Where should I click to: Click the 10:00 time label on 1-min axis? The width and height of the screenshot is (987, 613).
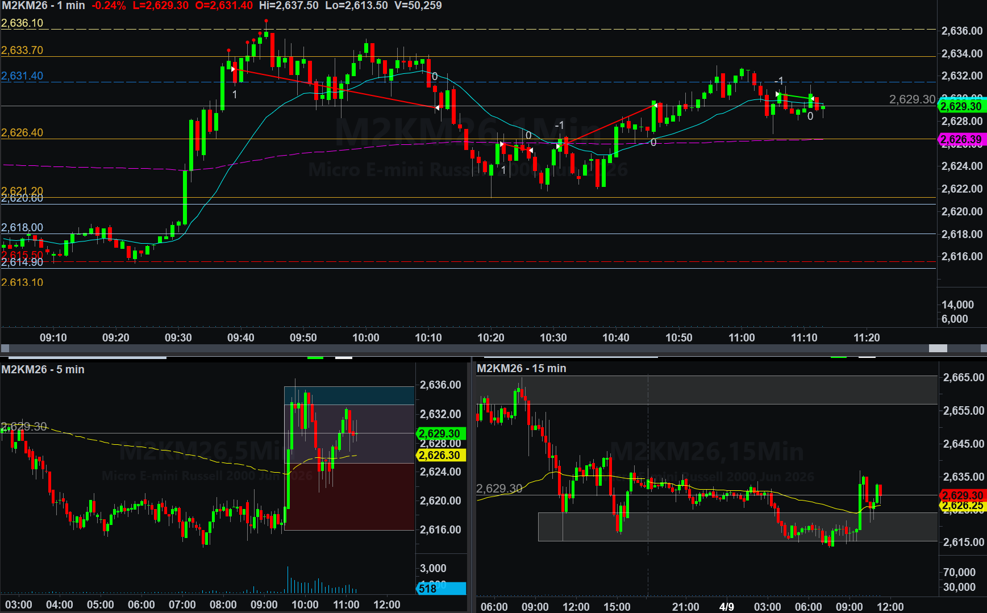point(365,337)
